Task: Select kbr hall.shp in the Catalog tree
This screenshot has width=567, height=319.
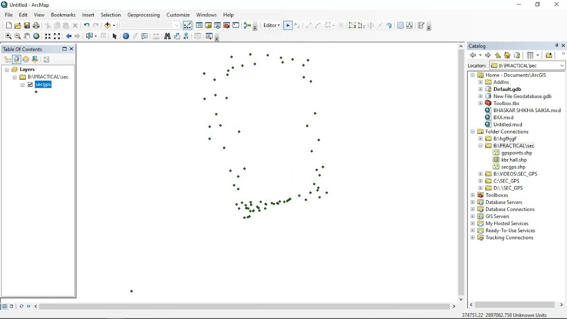Action: 514,160
